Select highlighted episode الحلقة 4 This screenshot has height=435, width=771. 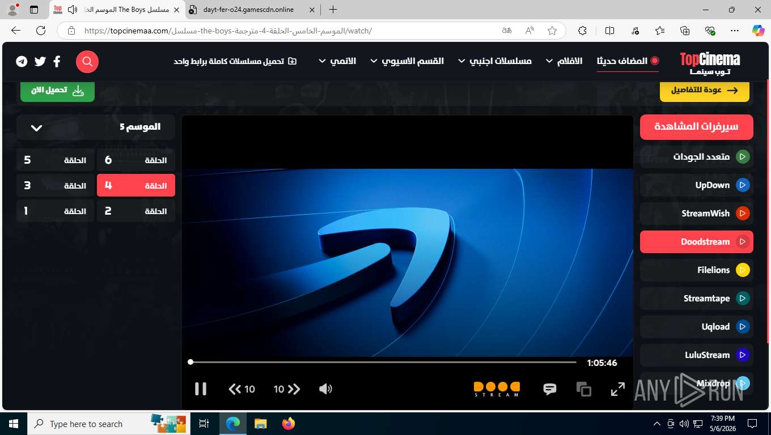coord(136,185)
